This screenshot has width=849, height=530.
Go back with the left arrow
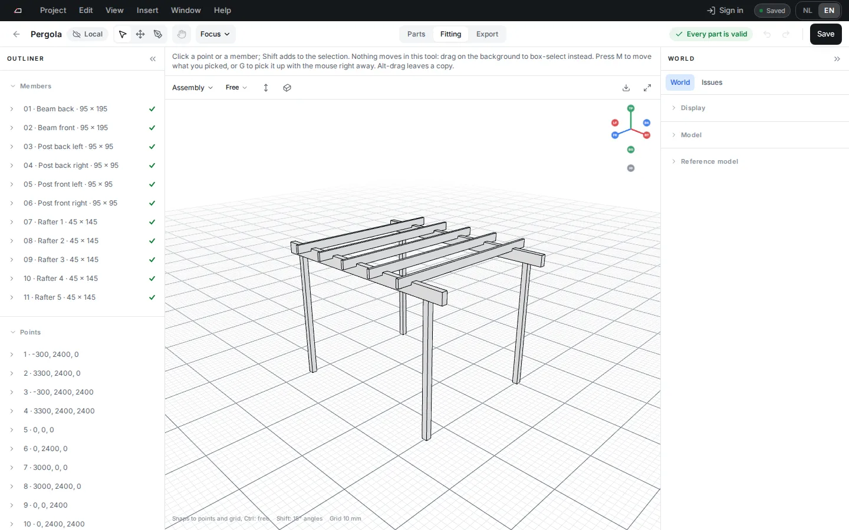click(17, 34)
